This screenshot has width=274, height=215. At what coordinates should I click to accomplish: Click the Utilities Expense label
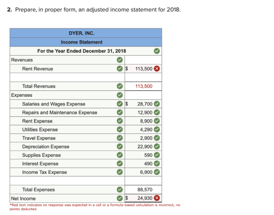40,129
